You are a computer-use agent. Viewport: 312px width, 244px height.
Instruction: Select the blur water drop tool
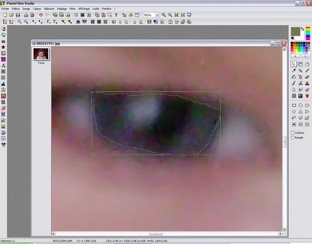[294, 89]
